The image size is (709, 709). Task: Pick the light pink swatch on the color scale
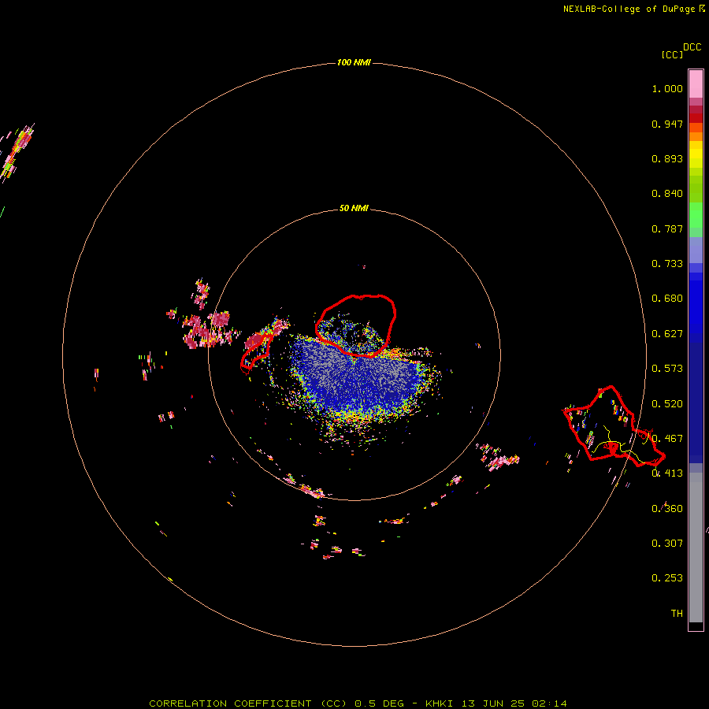pos(696,84)
